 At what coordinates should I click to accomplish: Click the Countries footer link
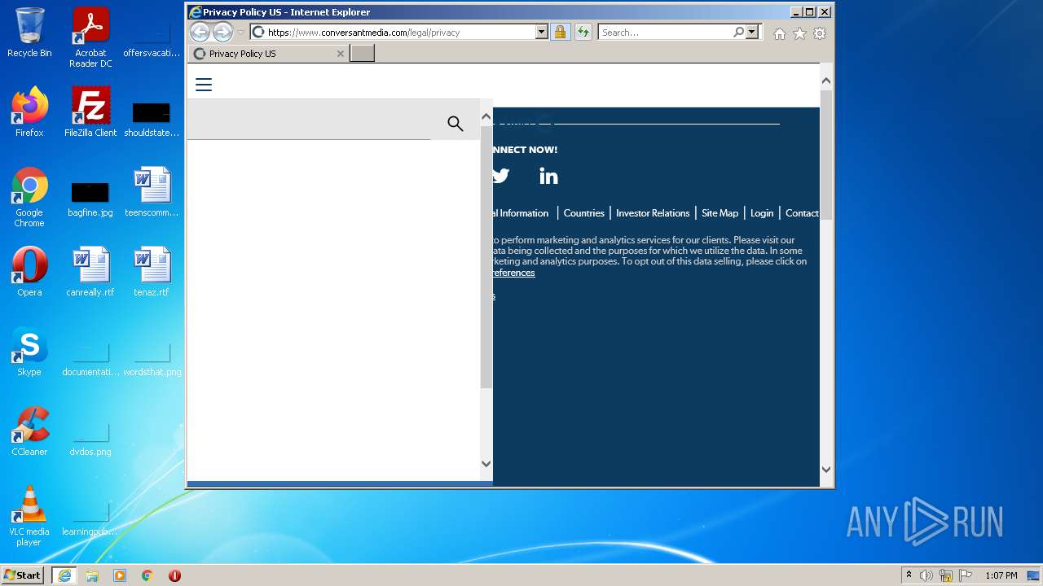[584, 213]
